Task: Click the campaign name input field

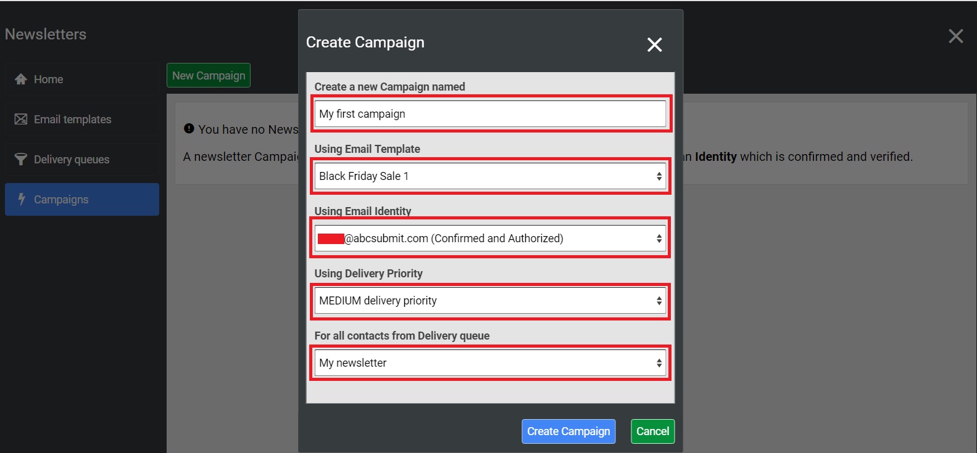Action: 490,114
